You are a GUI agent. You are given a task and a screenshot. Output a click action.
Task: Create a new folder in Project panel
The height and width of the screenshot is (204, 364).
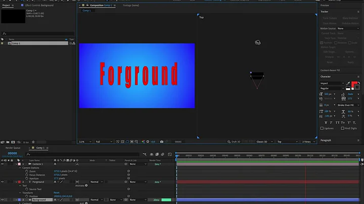8,142
